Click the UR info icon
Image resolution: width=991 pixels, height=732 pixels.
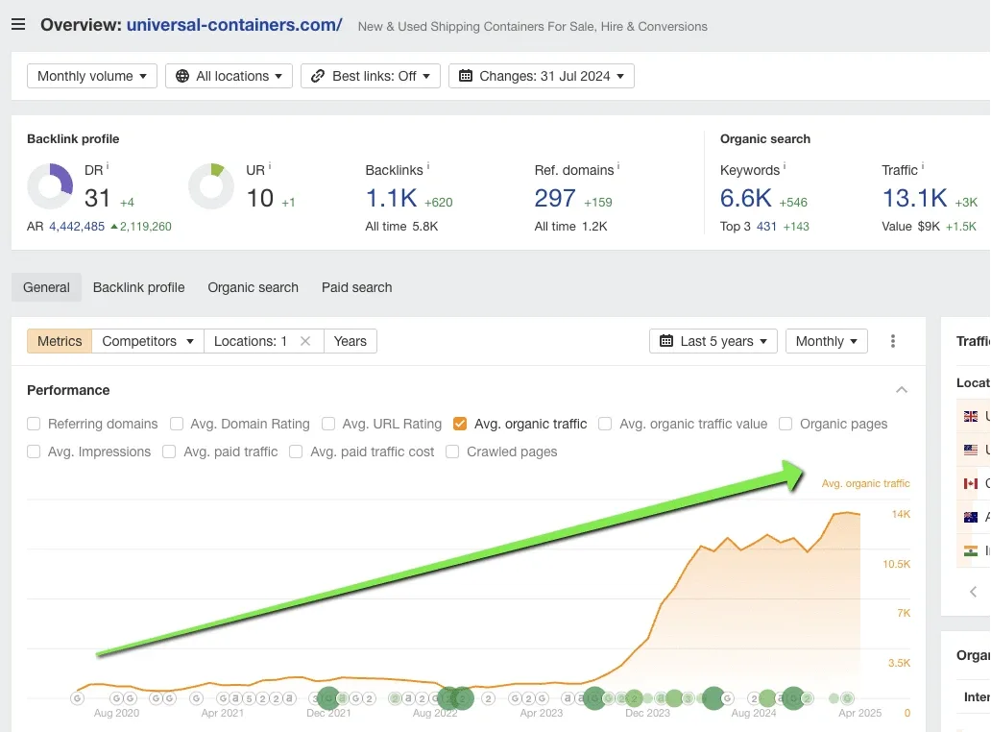point(270,166)
